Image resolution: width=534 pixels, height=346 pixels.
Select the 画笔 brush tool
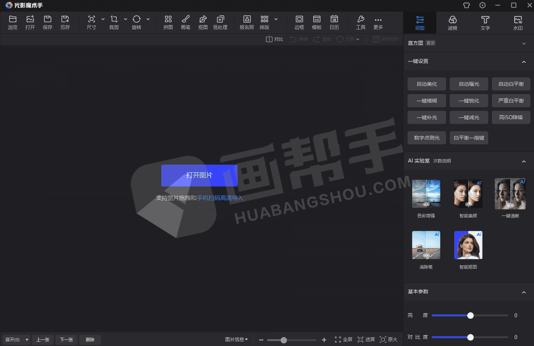pos(185,23)
